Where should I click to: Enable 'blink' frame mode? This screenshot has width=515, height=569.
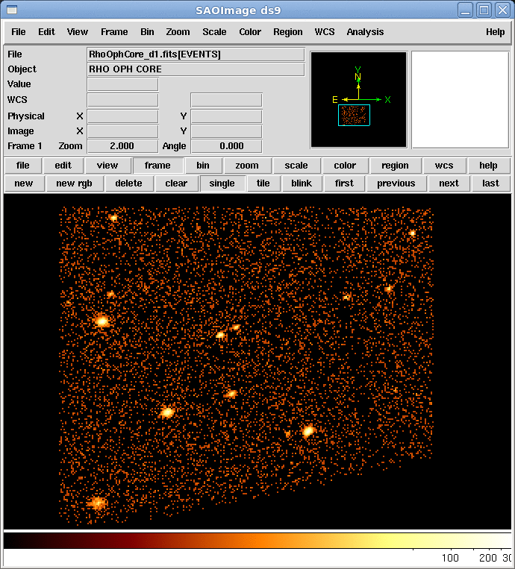302,183
